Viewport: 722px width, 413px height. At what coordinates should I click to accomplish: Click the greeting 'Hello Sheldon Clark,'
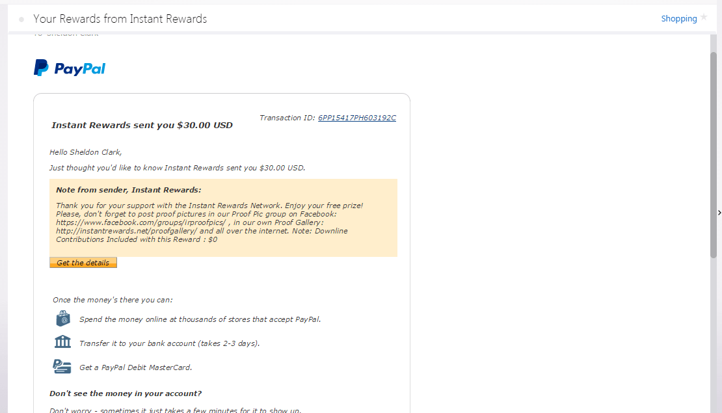click(x=86, y=152)
